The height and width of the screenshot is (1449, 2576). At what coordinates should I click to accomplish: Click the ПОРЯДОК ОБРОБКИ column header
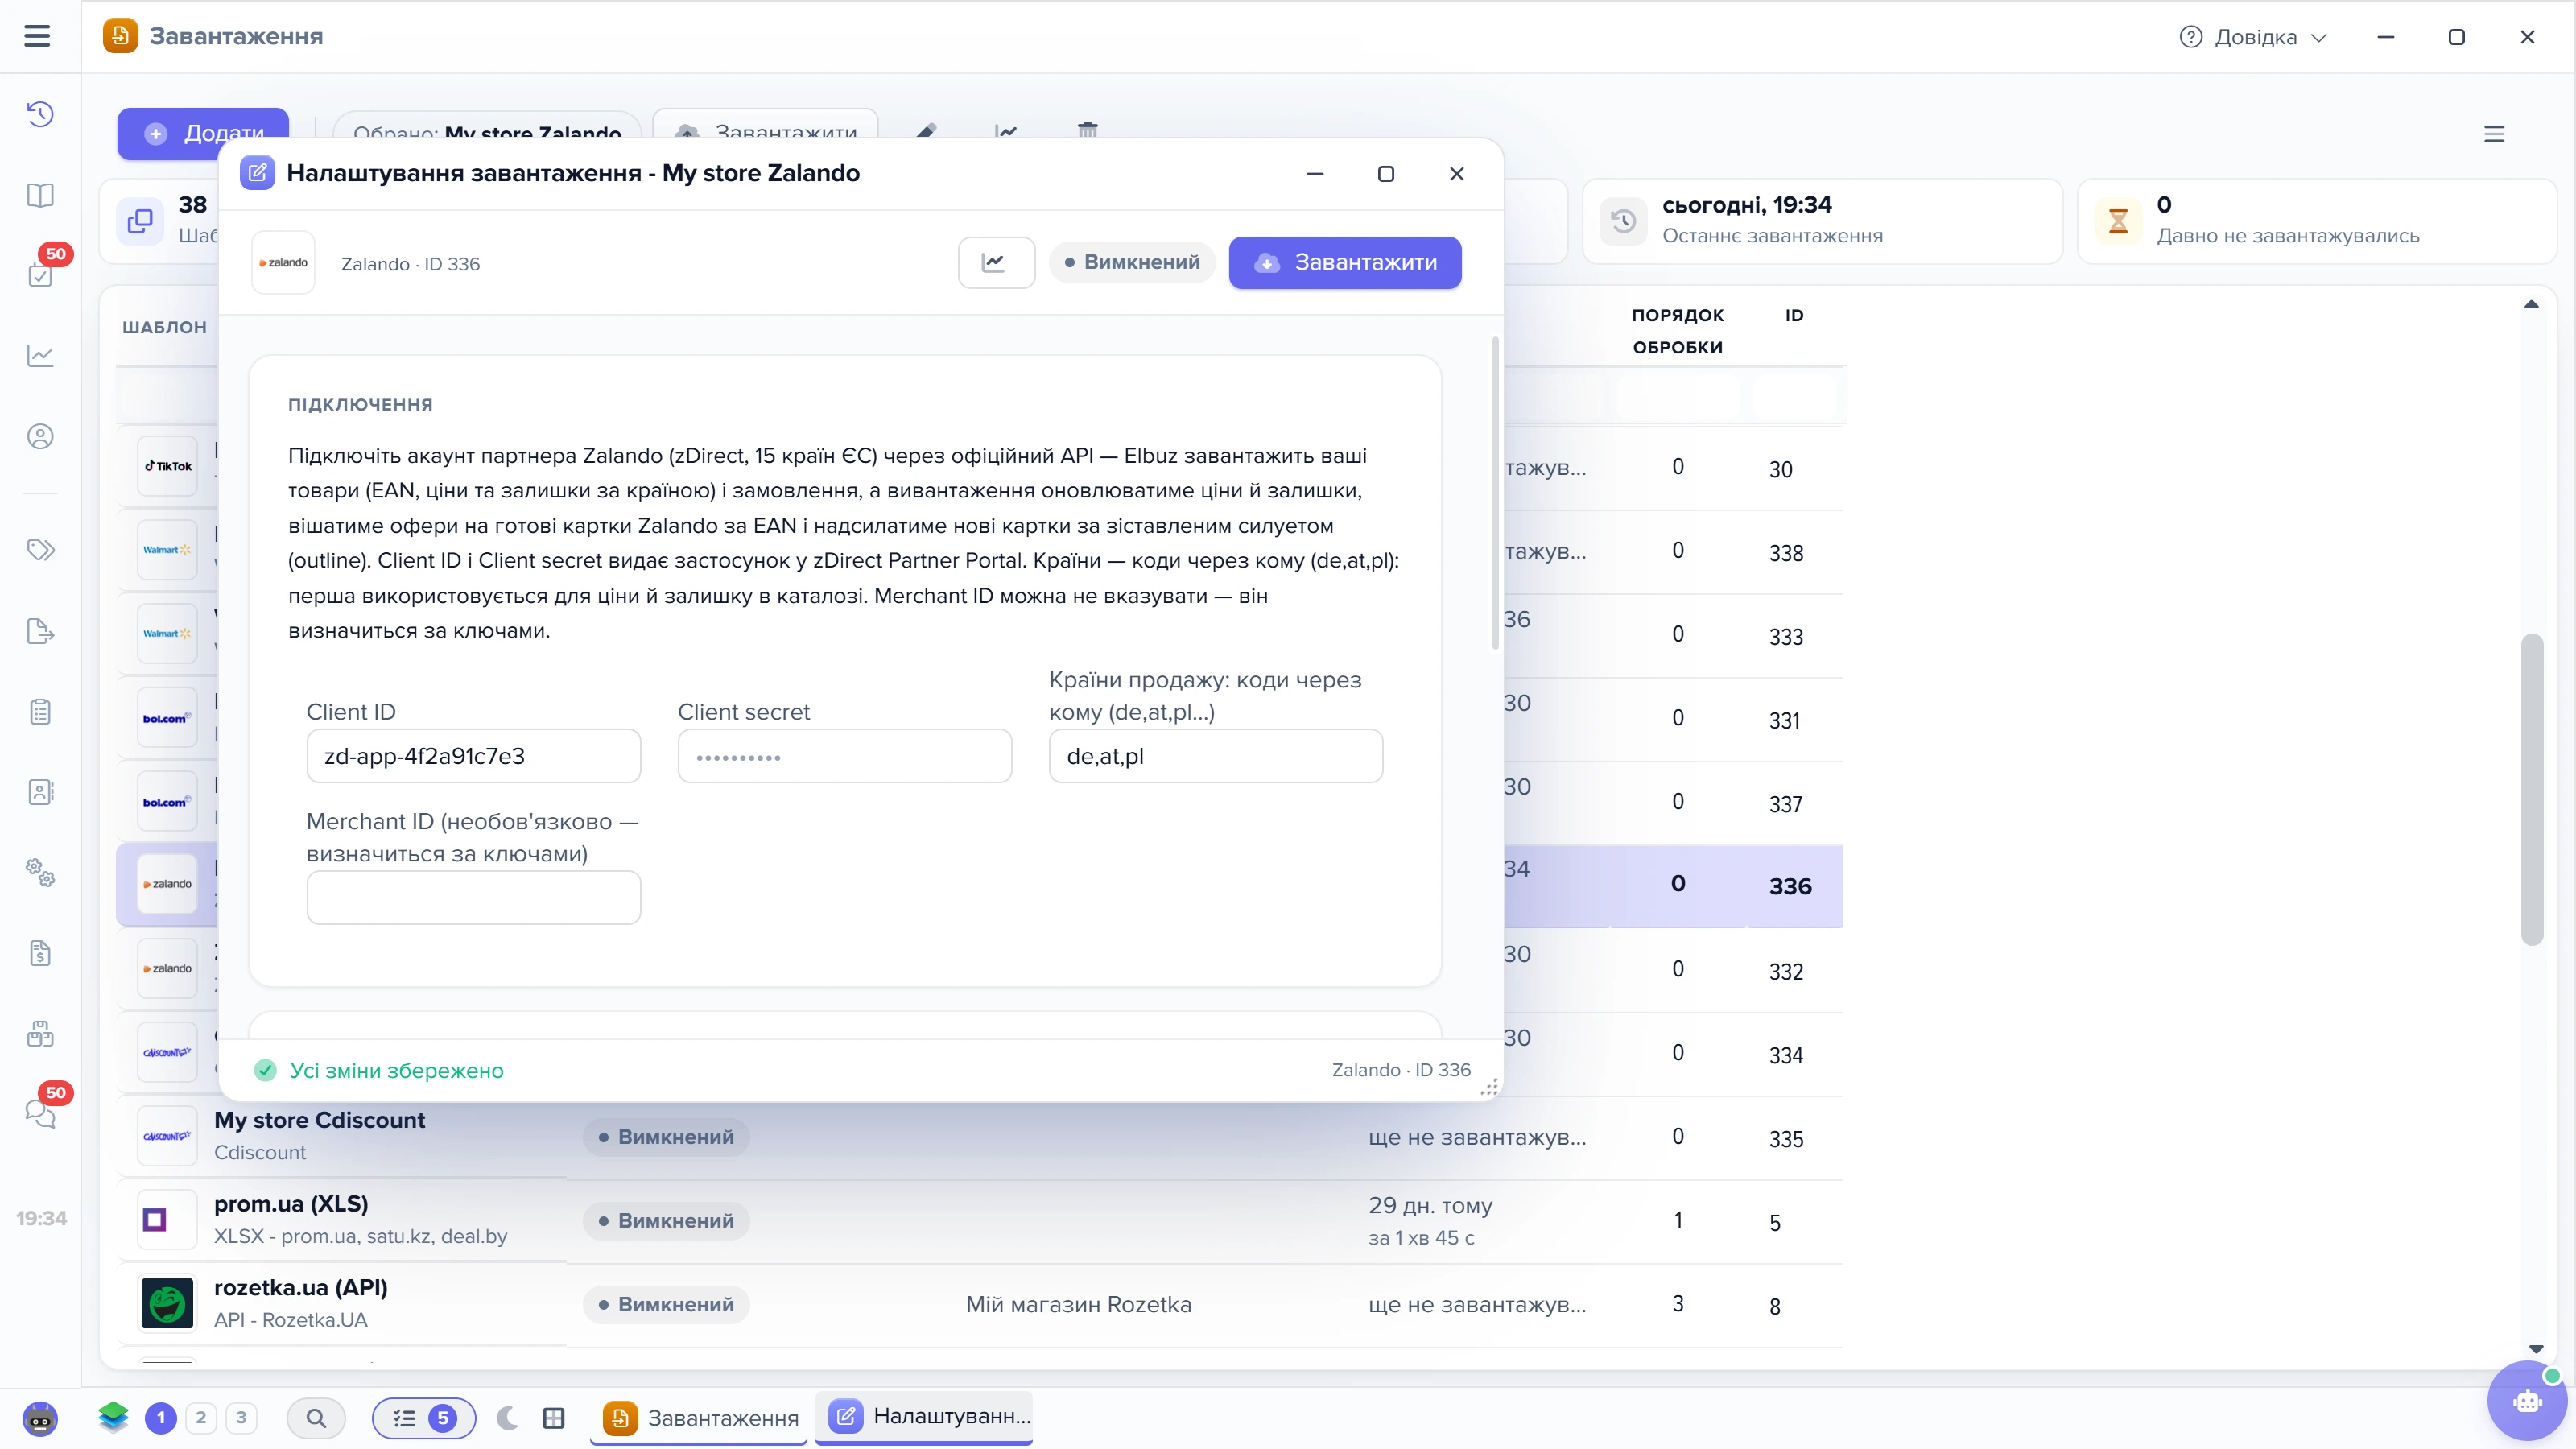click(1678, 331)
